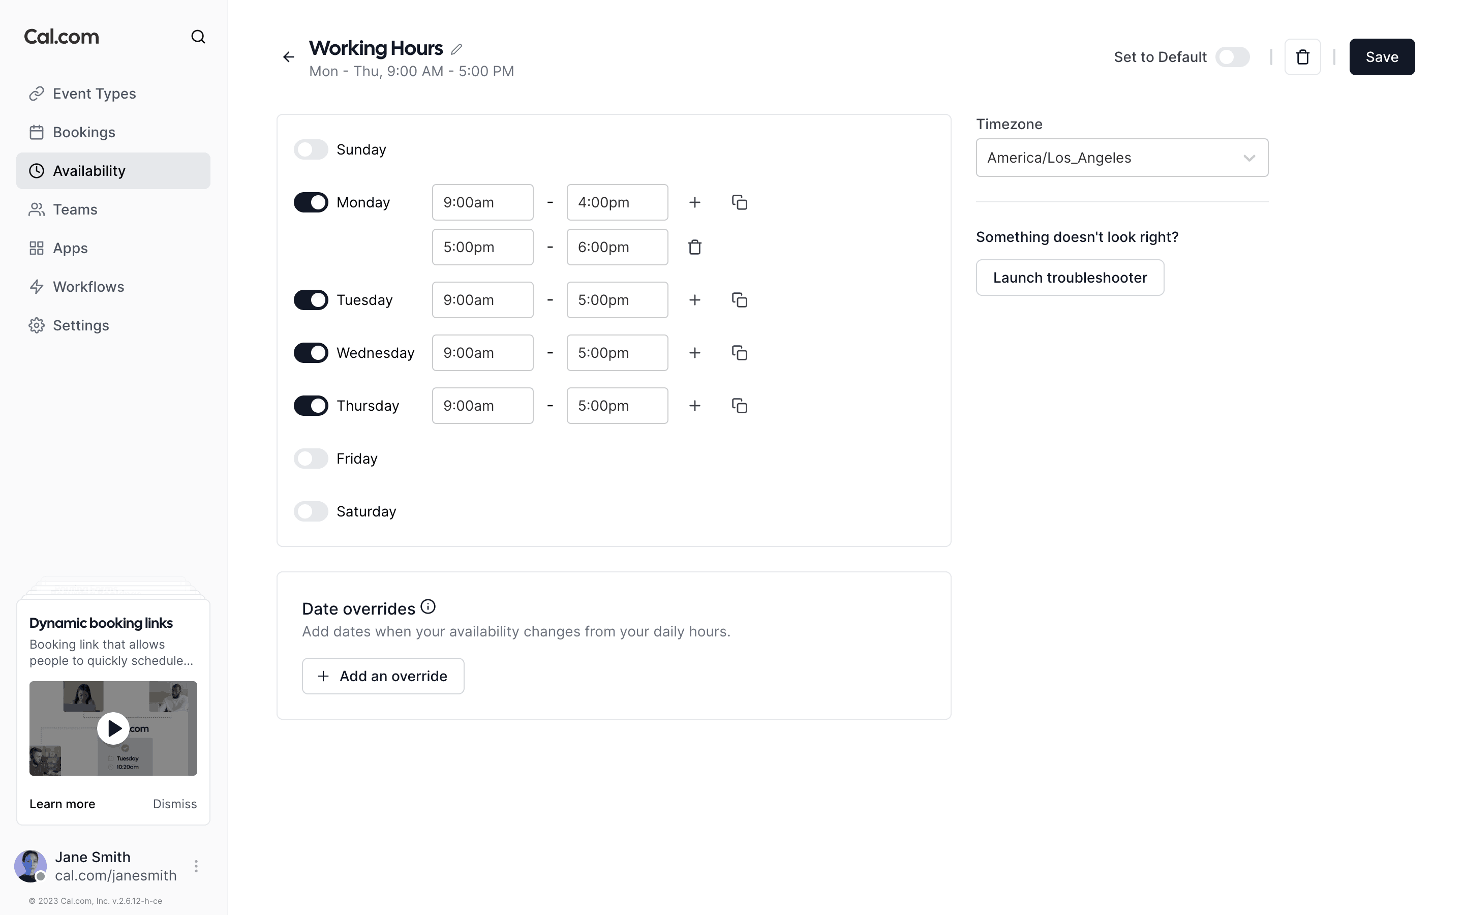Click the back arrow beside Working Hours
The width and height of the screenshot is (1464, 915).
pos(289,57)
